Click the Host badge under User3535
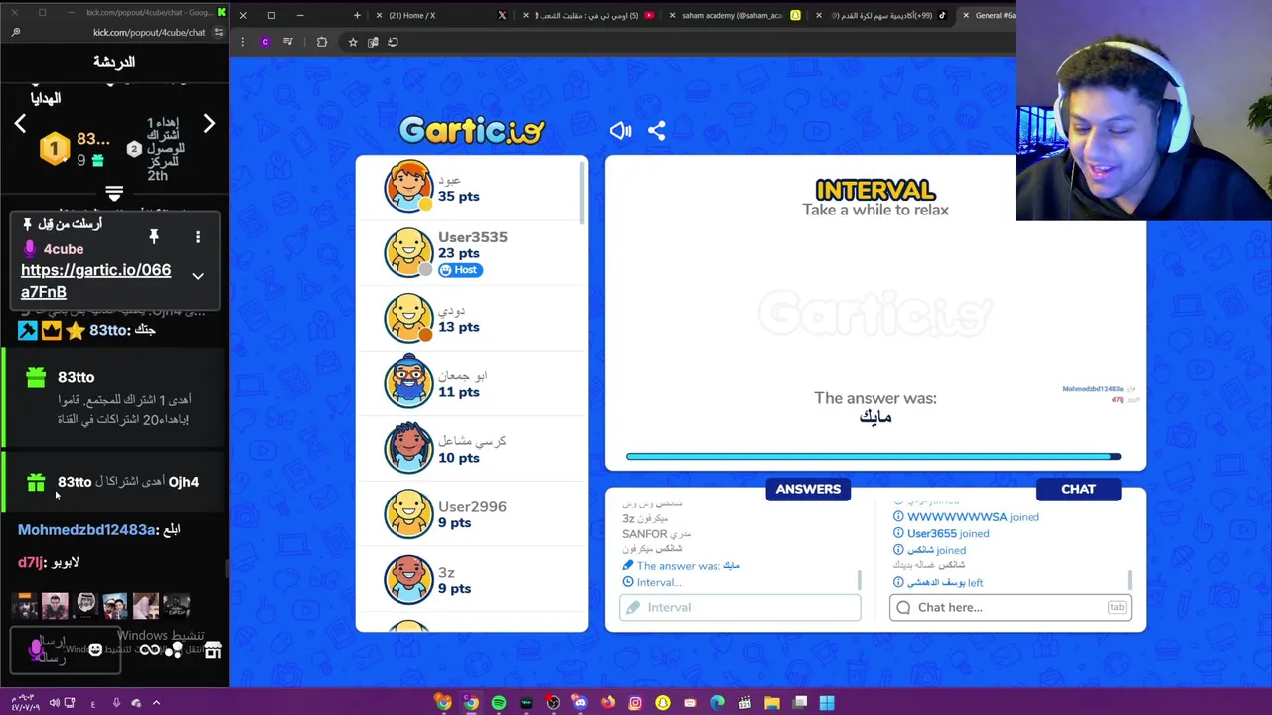Screen dimensions: 1272x715 [x=459, y=270]
